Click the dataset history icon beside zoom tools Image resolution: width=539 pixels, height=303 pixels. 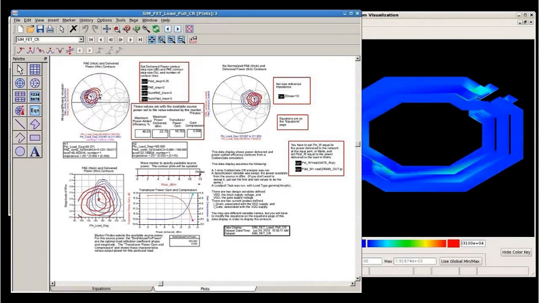tap(193, 40)
